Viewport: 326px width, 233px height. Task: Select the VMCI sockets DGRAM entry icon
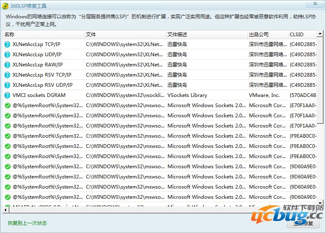[7, 95]
